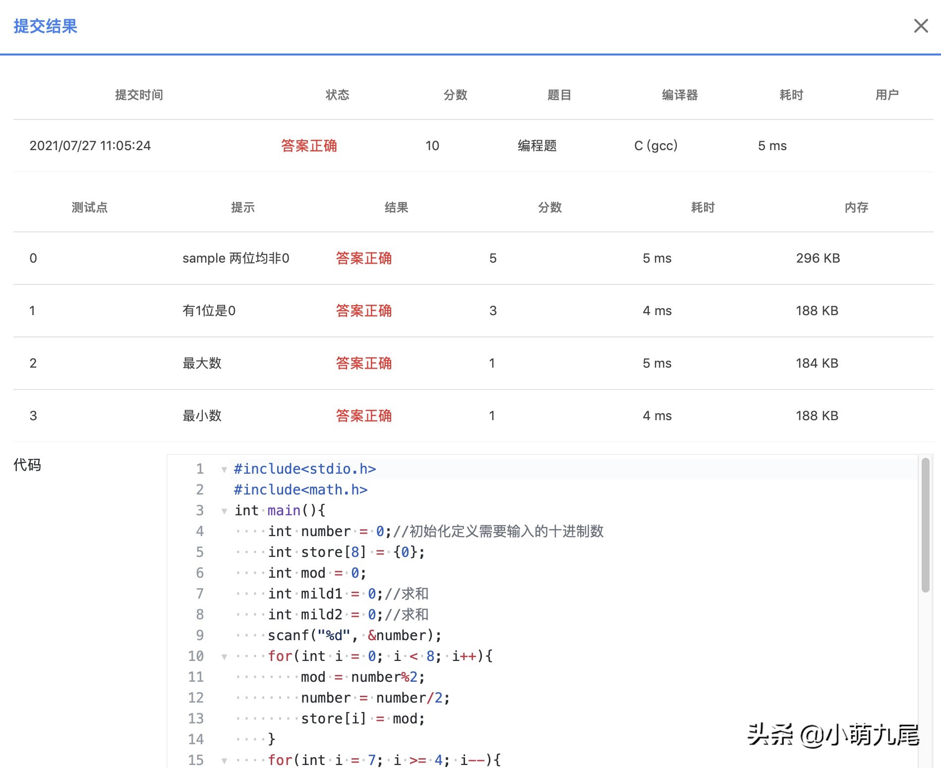Image resolution: width=941 pixels, height=768 pixels.
Task: Click code line int store[8] = {0};
Action: [347, 552]
